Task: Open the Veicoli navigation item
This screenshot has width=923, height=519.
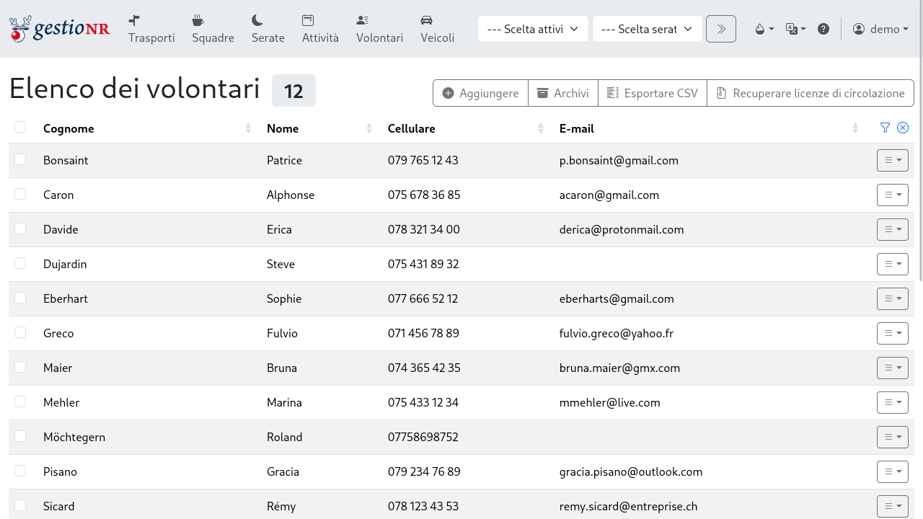Action: point(437,29)
